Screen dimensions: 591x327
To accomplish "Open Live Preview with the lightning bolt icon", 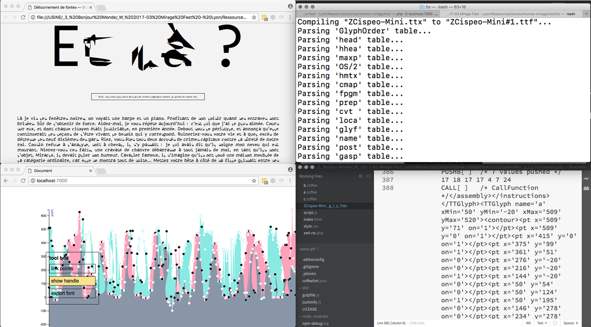I will click(587, 179).
